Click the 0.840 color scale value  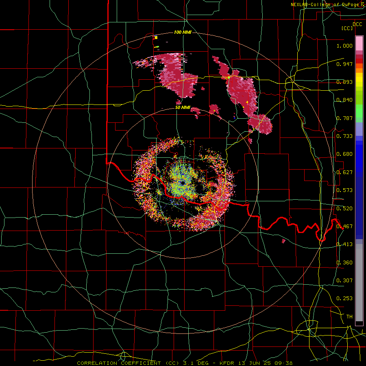point(344,100)
